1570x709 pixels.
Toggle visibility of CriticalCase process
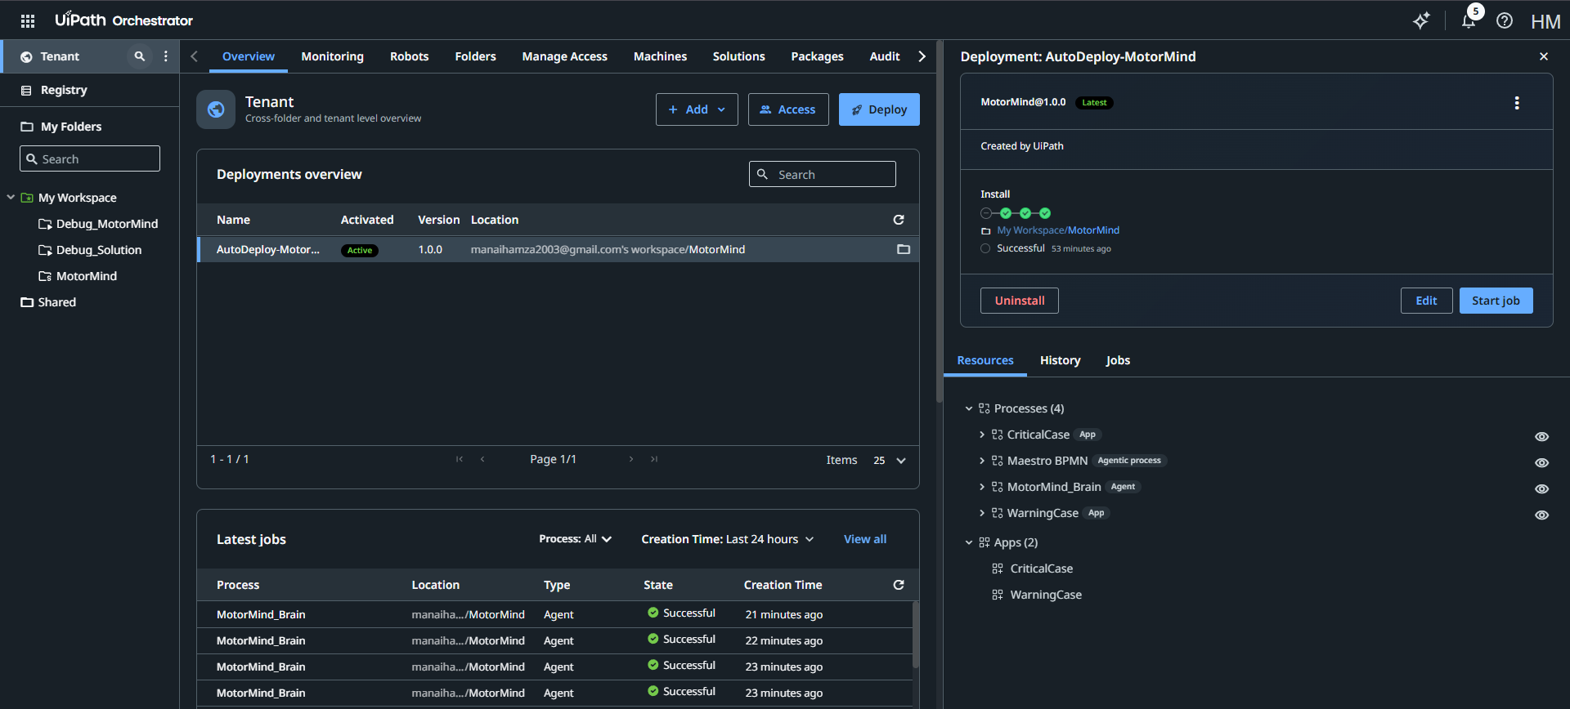(1541, 437)
